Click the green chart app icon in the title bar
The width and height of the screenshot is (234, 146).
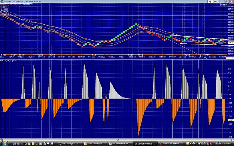coord(1,1)
